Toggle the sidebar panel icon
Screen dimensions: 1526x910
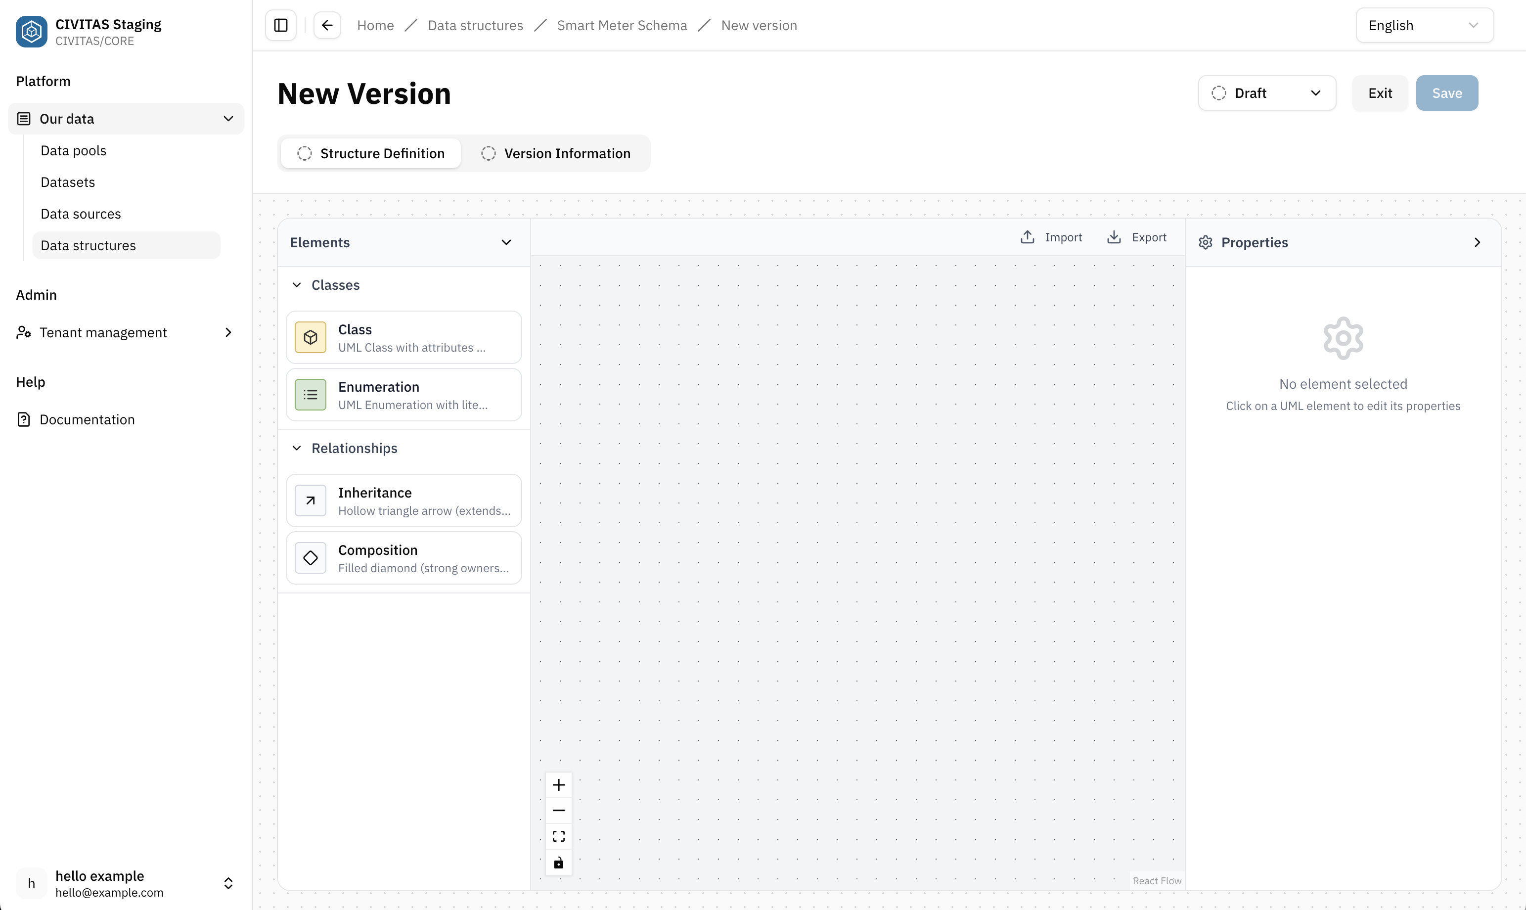coord(281,25)
